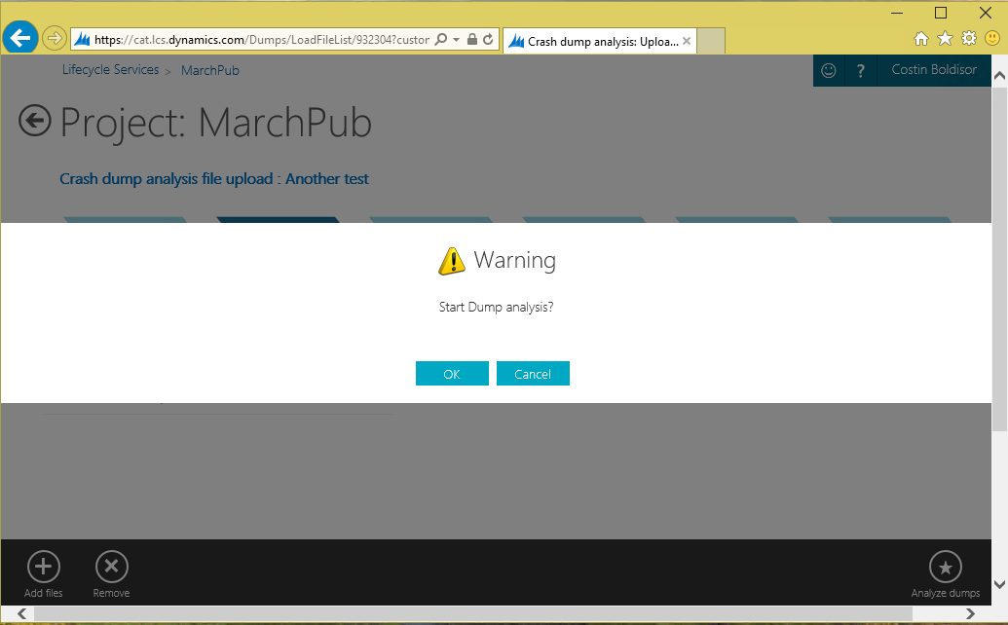The width and height of the screenshot is (1008, 625).
Task: Open a new blank browser tab
Action: (711, 41)
